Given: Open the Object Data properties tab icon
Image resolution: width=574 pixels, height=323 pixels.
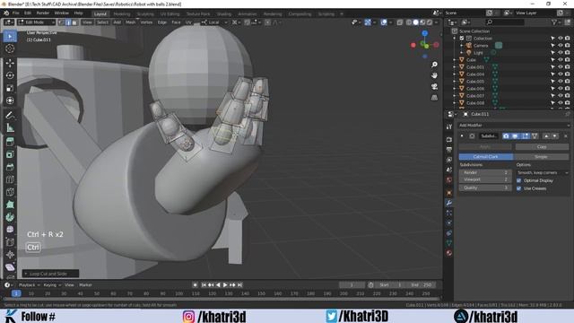Looking at the screenshot, I should [x=449, y=243].
